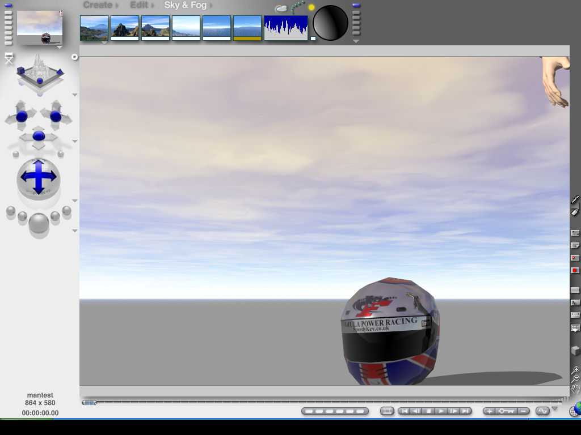Viewport: 581px width, 435px height.
Task: Toggle the plain gray rectangle icon on right edge
Action: [575, 233]
